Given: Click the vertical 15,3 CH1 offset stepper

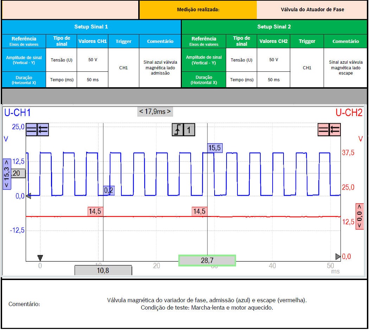Looking at the screenshot, I should (x=7, y=174).
